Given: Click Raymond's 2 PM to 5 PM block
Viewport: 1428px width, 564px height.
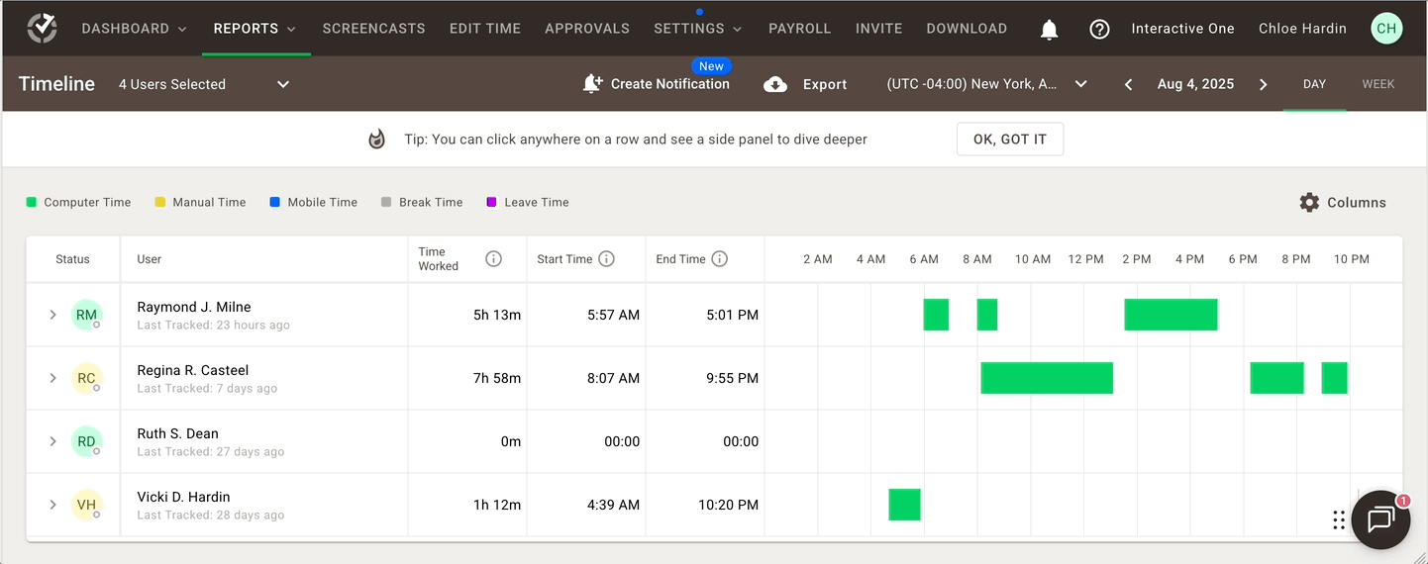Looking at the screenshot, I should [1171, 315].
